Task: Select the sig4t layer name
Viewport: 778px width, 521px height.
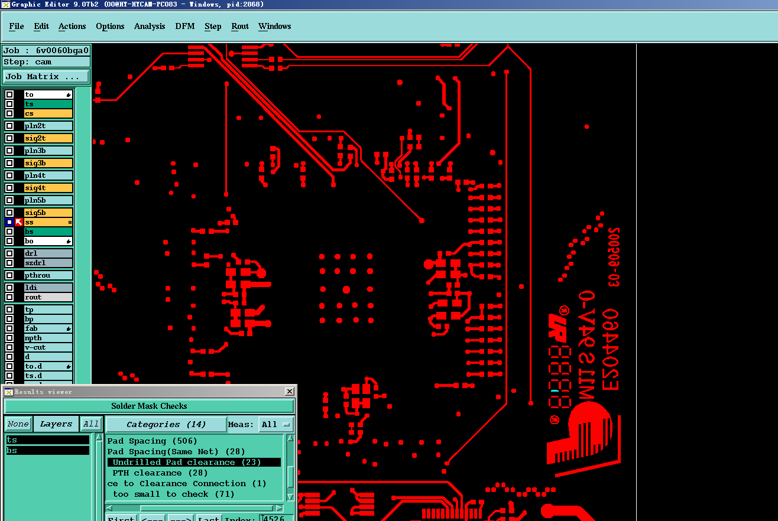Action: point(48,188)
